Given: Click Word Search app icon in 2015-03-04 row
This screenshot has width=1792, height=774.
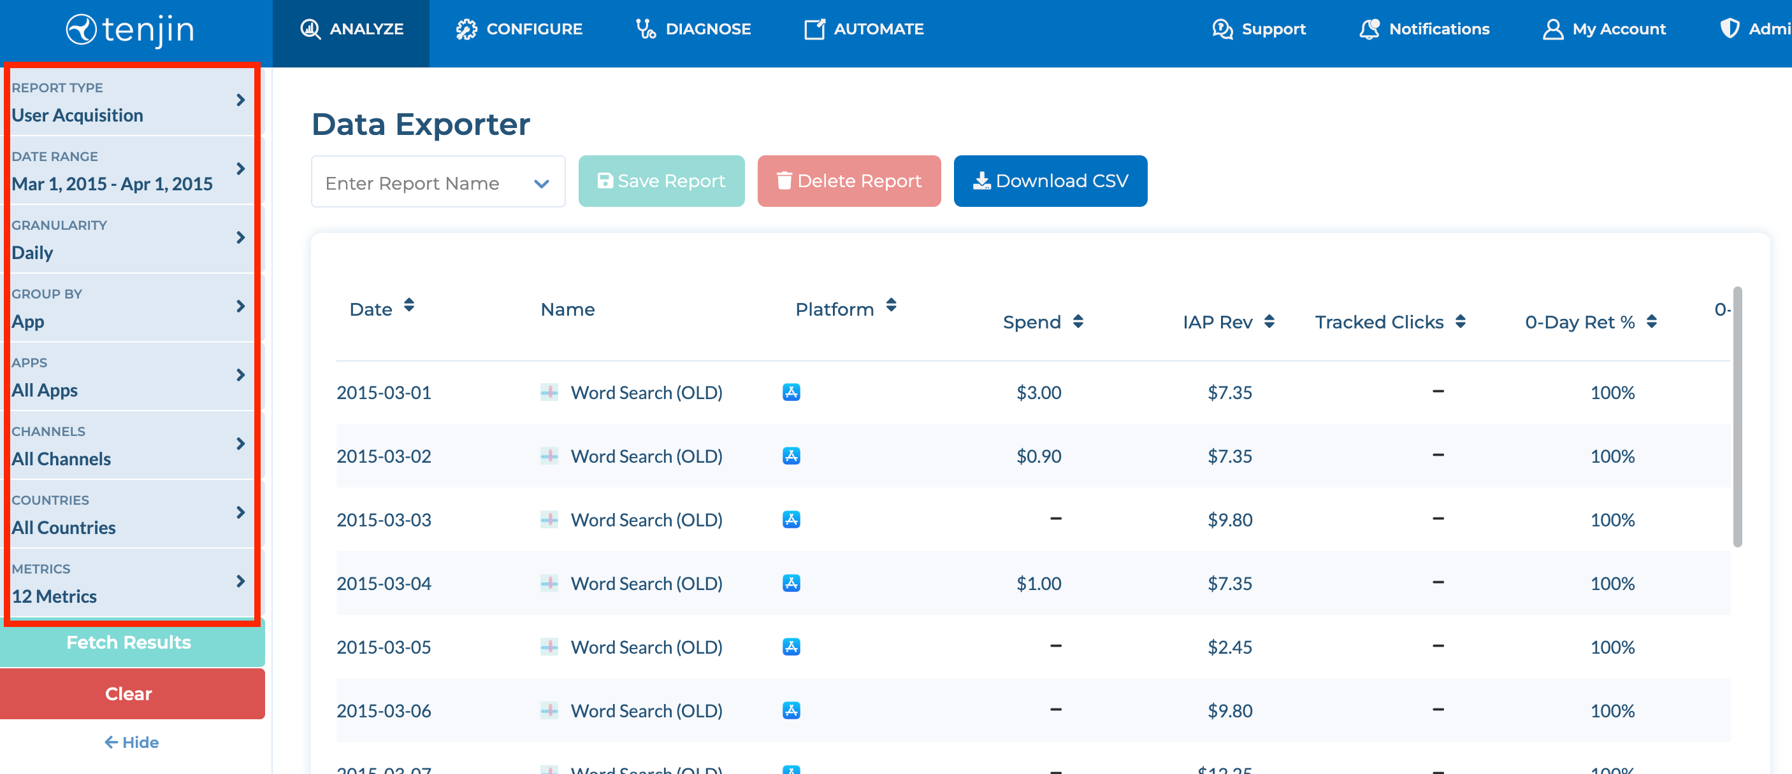Looking at the screenshot, I should [549, 583].
